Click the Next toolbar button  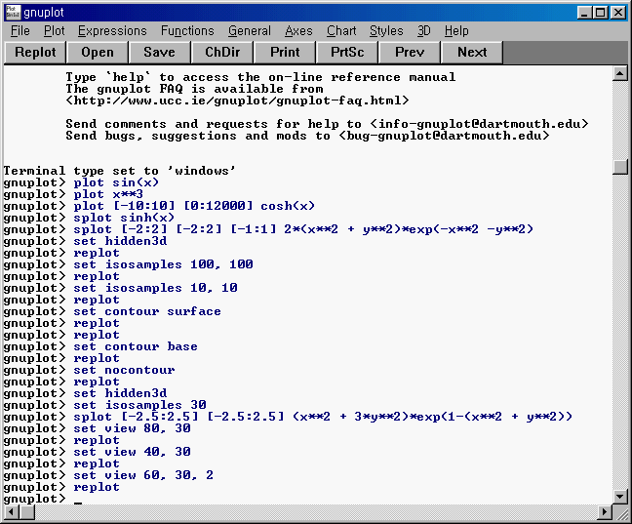[472, 53]
